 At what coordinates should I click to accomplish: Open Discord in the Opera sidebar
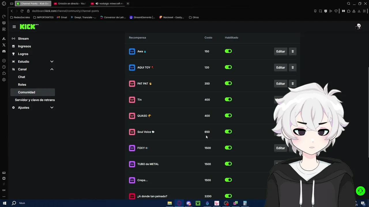point(4,51)
